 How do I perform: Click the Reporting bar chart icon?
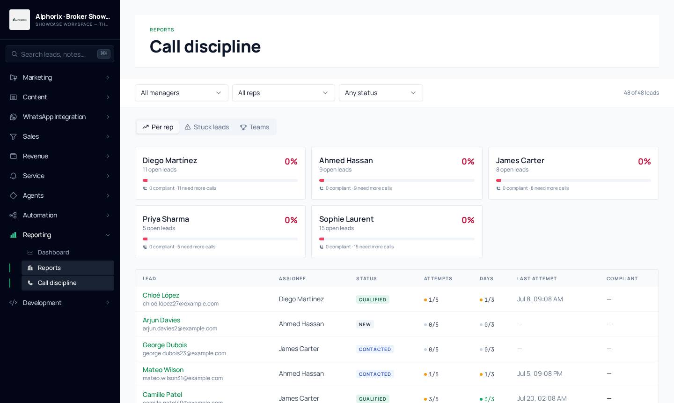[x=14, y=235]
